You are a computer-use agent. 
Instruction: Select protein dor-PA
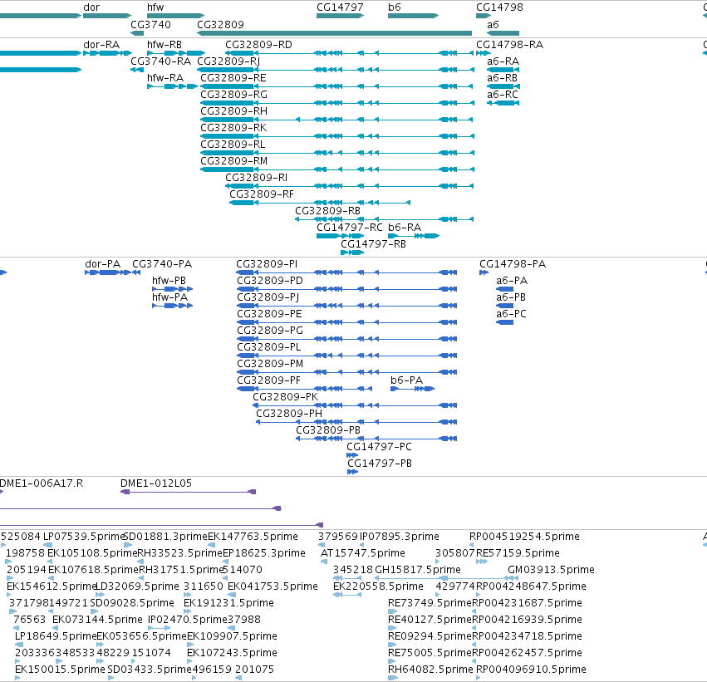pos(103,264)
